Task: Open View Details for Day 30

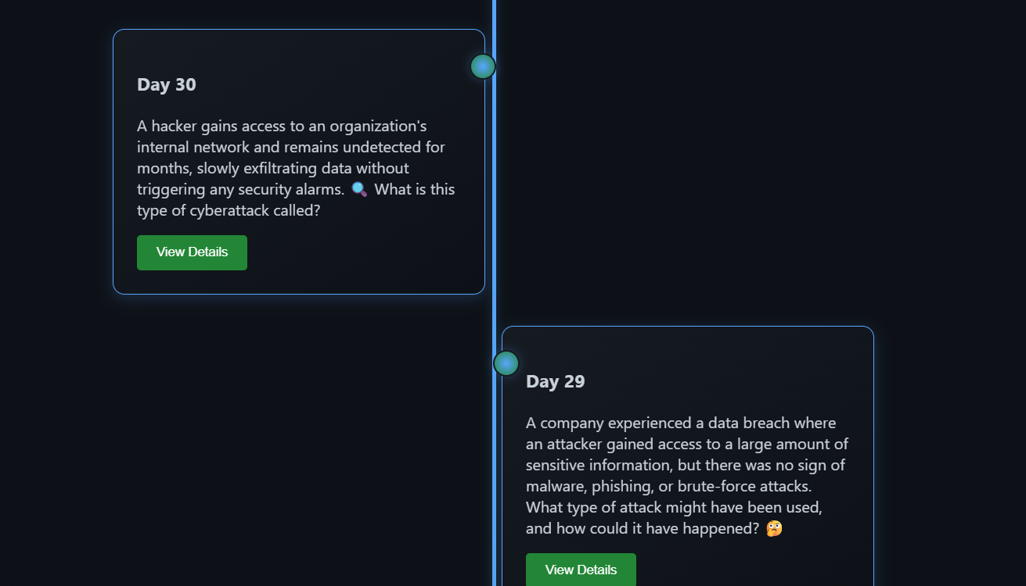Action: 192,252
